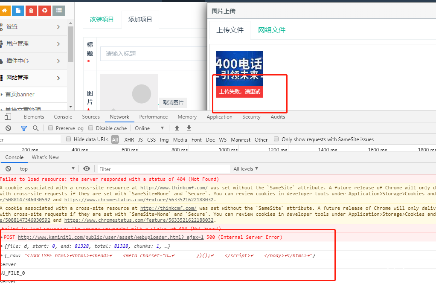The width and height of the screenshot is (436, 284).
Task: Open the Elements DevTools tab
Action: click(x=34, y=117)
